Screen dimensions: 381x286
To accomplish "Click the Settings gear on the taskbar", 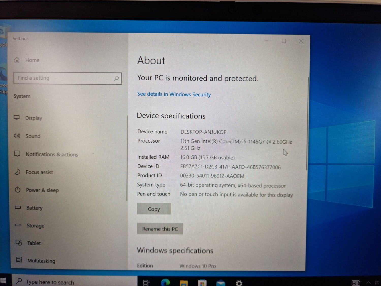I will click(239, 283).
